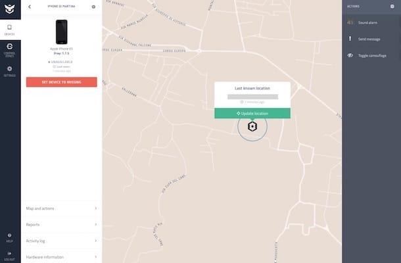
Task: Go back using the left arrow
Action: (x=30, y=7)
